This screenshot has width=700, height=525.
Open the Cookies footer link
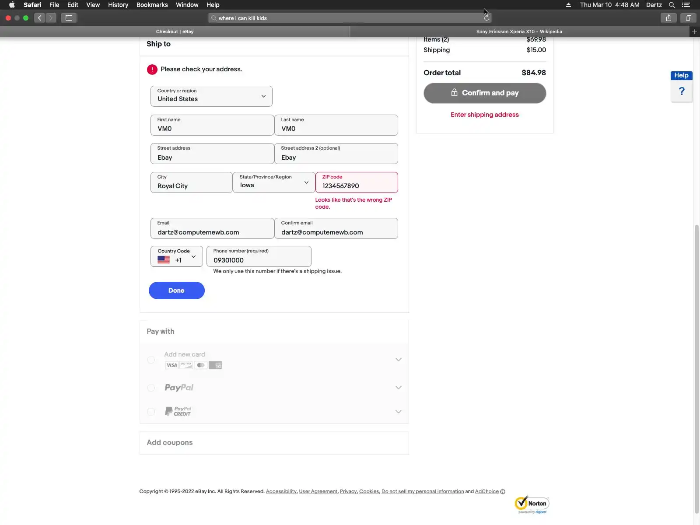click(369, 491)
